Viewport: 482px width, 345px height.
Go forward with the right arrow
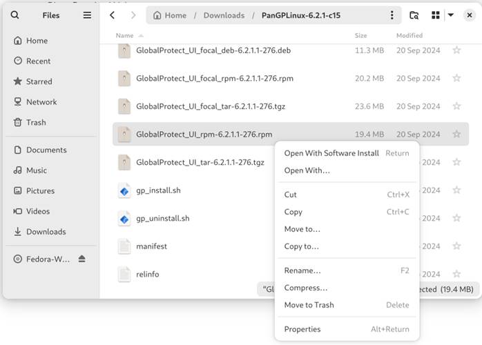click(x=133, y=15)
